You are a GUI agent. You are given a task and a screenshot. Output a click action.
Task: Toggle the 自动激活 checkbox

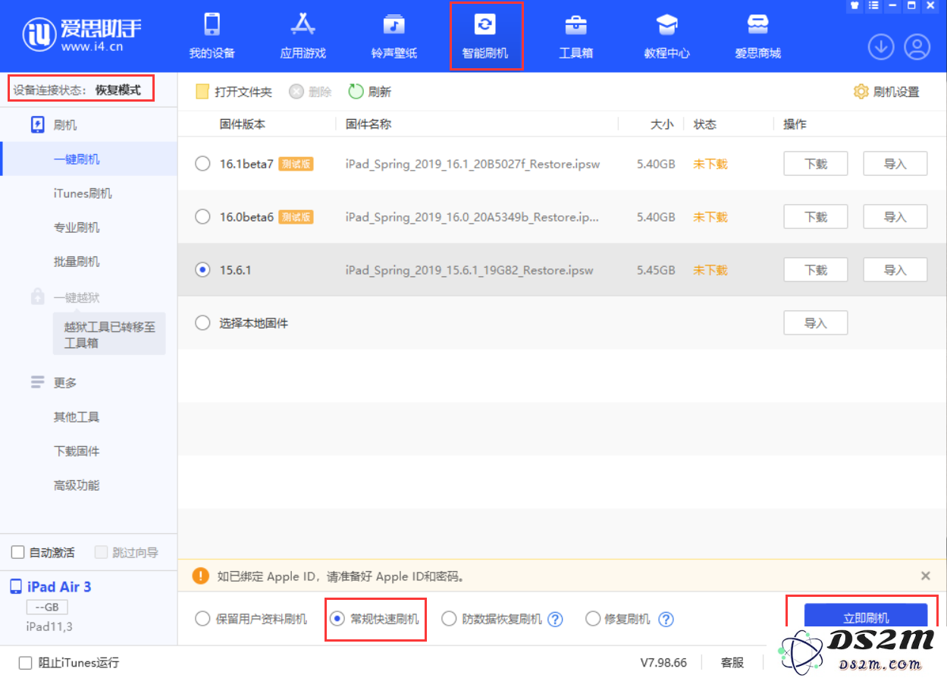[17, 552]
